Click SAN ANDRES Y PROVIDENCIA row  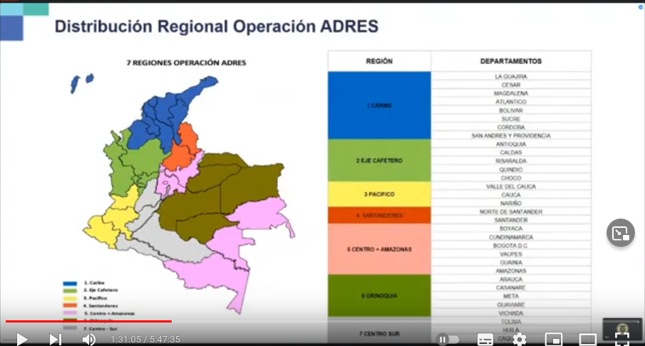511,135
